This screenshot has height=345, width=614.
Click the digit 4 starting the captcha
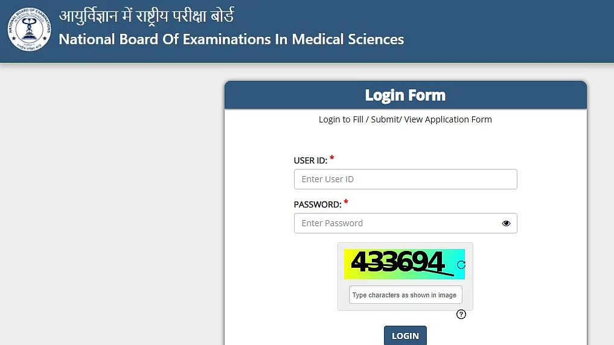coord(360,261)
